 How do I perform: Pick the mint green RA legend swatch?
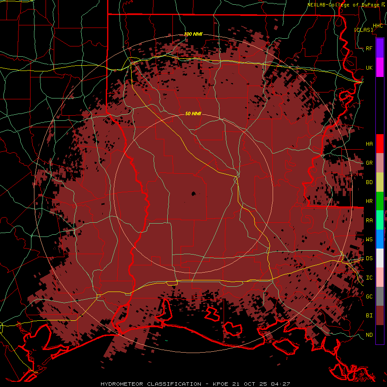[x=380, y=220]
